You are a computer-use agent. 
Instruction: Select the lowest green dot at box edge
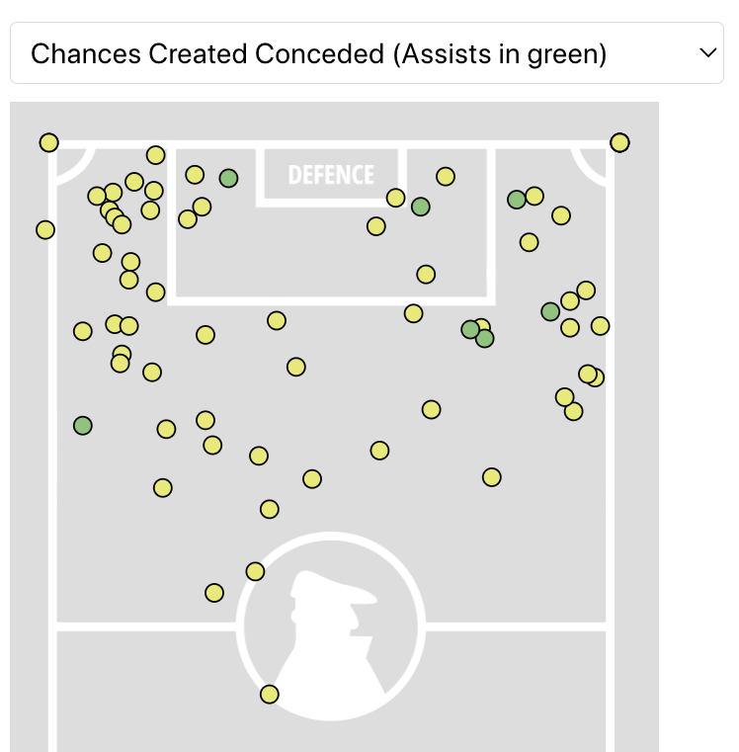[x=484, y=338]
